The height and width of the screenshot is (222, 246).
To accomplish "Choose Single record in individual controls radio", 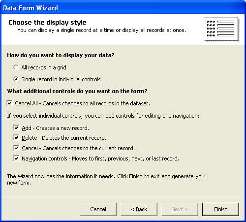I will pos(16,79).
